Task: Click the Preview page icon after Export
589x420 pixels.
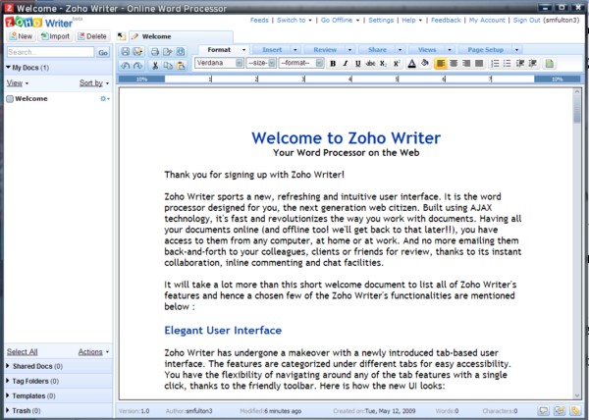Action: [181, 52]
